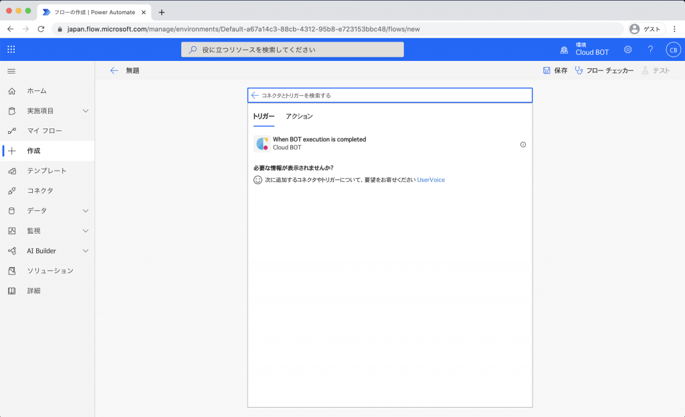Click the browser address bar URL
This screenshot has width=685, height=417.
pos(243,29)
